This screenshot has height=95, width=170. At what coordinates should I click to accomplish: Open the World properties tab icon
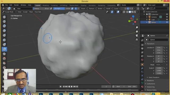point(142,60)
